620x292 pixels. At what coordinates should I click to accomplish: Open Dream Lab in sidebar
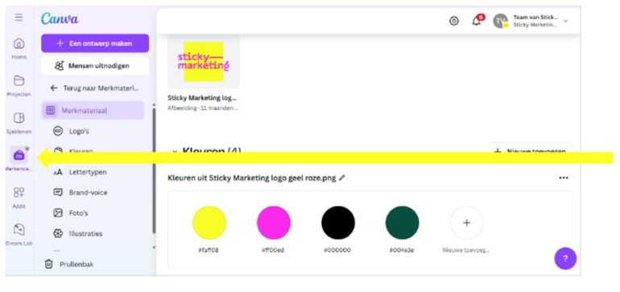(19, 235)
